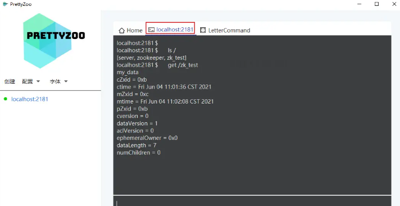Click the terminal icon on localhost:2181 tab
Image resolution: width=400 pixels, height=206 pixels.
click(x=152, y=30)
